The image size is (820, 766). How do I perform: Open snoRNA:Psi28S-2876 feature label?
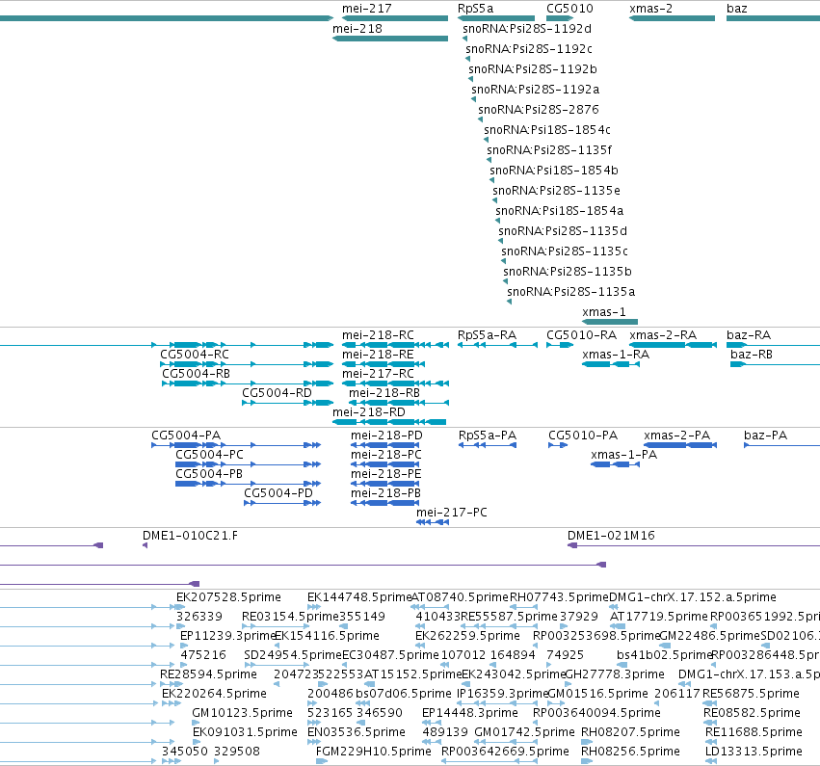click(x=538, y=110)
